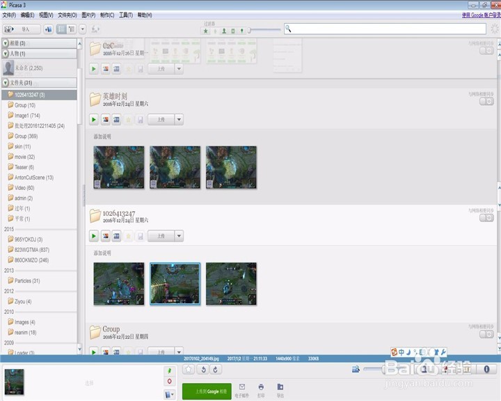The height and width of the screenshot is (401, 501).
Task: Select first thumbnail in 英雄时刻 folder
Action: (119, 167)
